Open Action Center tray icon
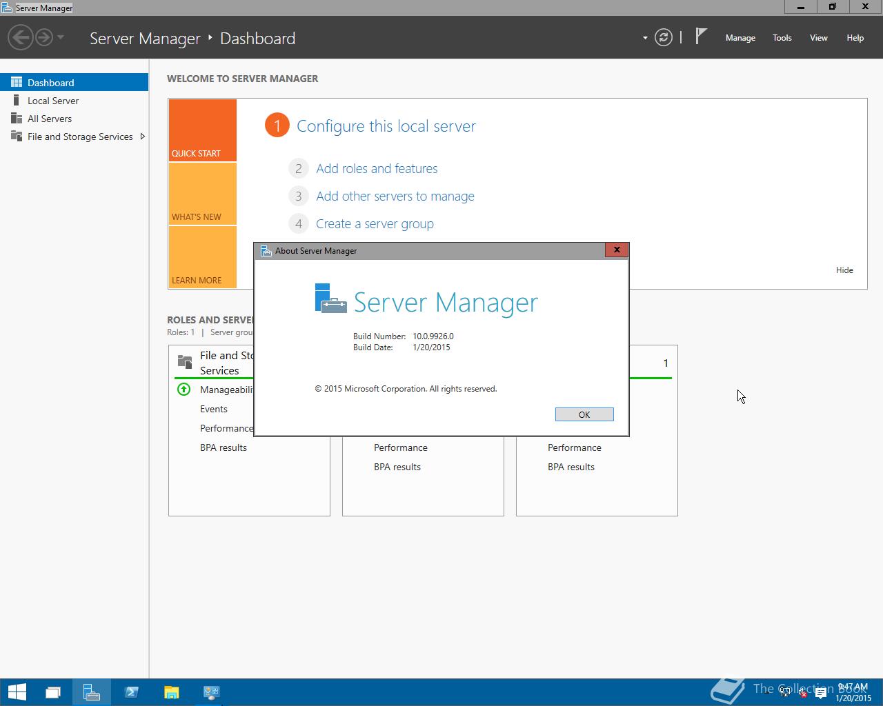The width and height of the screenshot is (883, 706). point(821,694)
